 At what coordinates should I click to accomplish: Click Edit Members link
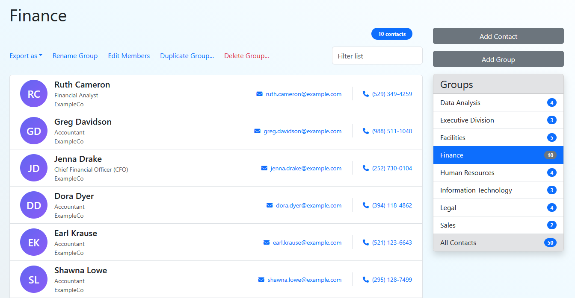click(x=129, y=56)
